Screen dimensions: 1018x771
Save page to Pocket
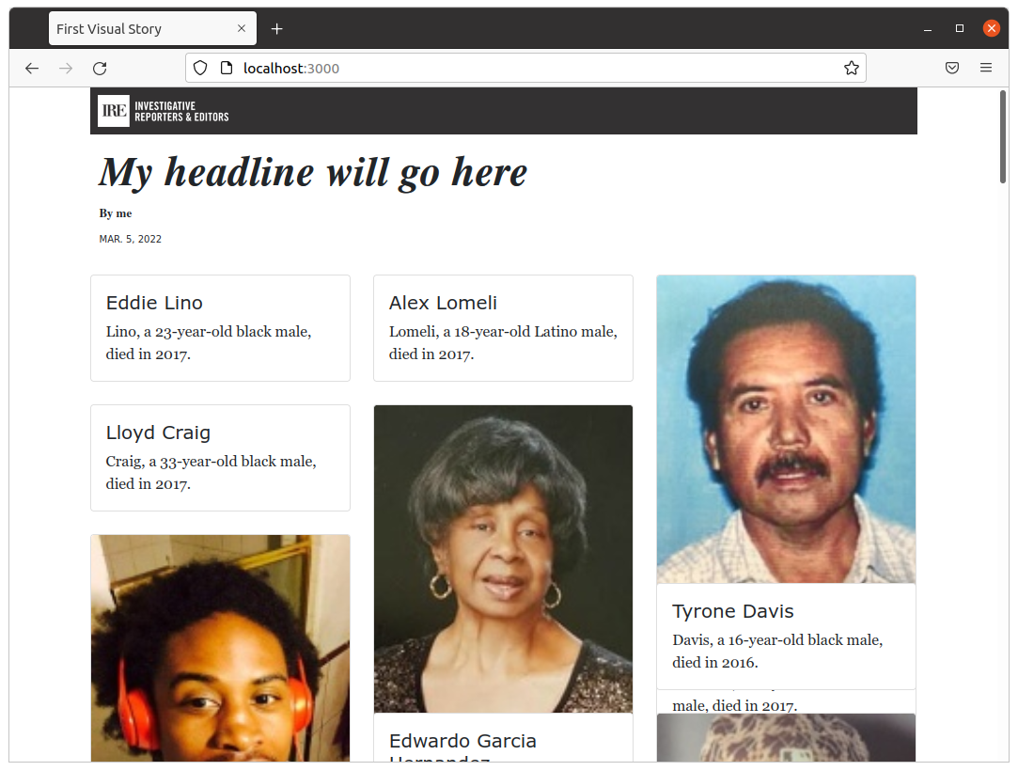point(952,69)
